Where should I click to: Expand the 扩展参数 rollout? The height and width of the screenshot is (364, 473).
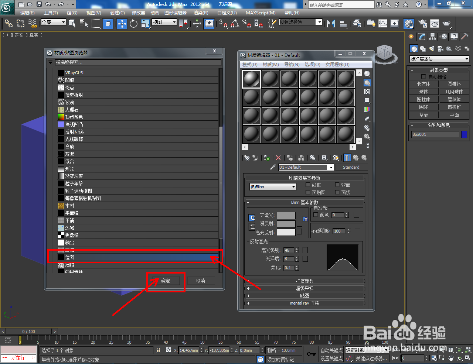coord(304,281)
